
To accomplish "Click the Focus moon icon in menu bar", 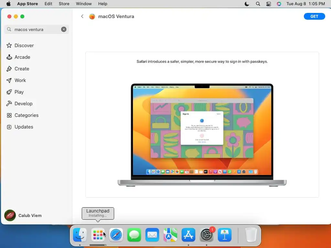I will 247,4.
